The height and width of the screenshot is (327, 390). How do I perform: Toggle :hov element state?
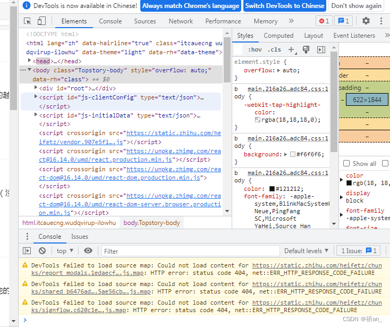[x=255, y=50]
